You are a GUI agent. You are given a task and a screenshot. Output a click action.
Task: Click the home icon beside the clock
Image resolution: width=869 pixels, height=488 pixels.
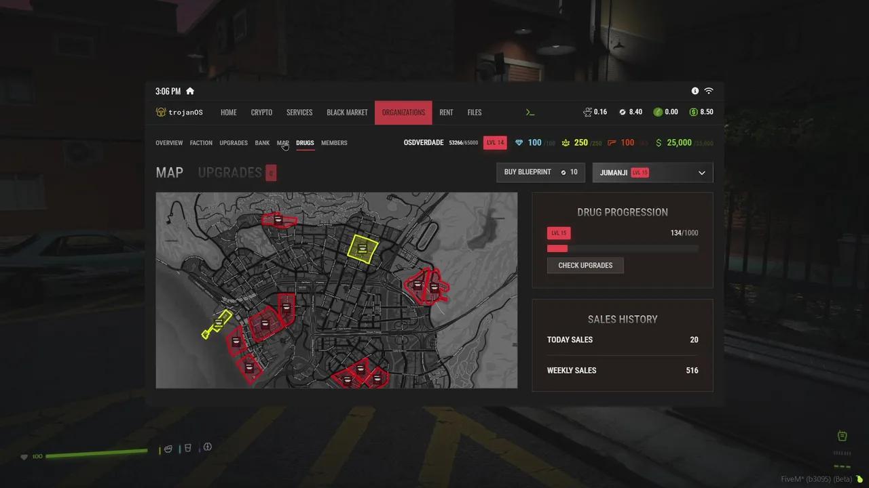190,91
